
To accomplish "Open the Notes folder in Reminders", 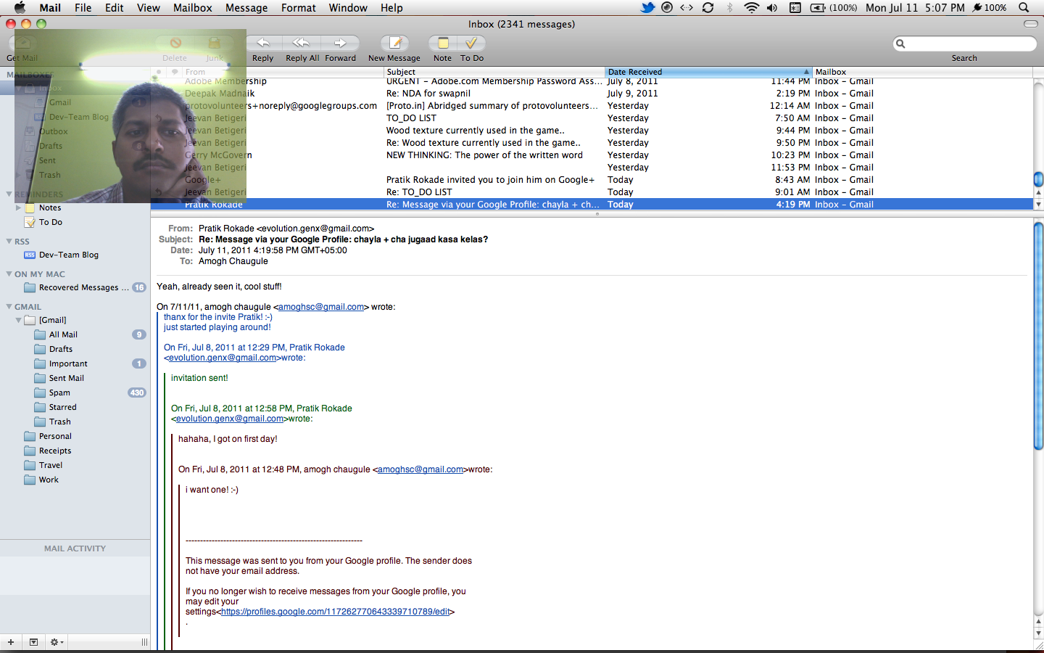I will [x=50, y=208].
